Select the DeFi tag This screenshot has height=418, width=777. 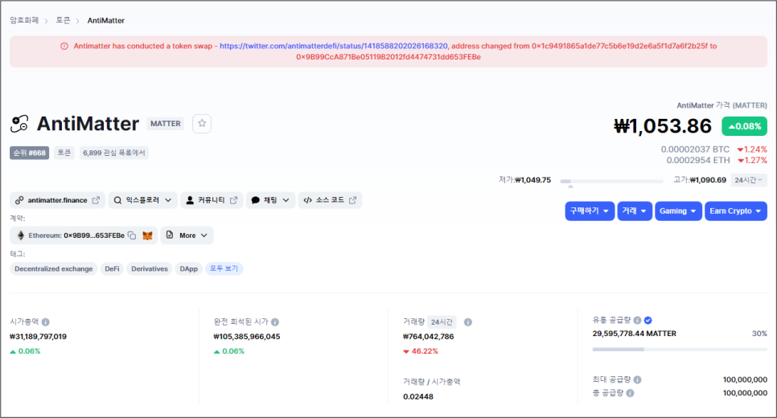pos(112,269)
